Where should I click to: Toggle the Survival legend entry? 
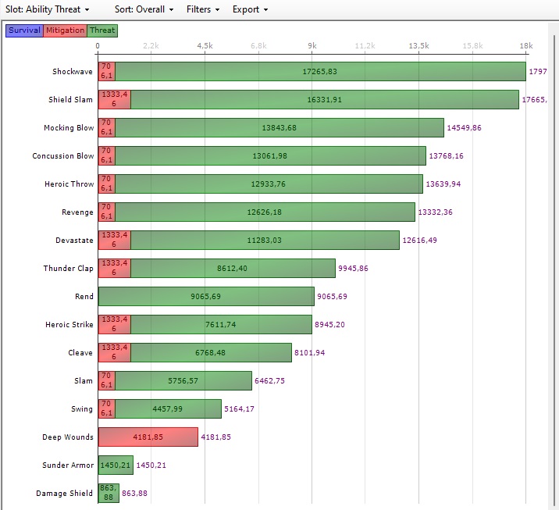click(x=24, y=30)
